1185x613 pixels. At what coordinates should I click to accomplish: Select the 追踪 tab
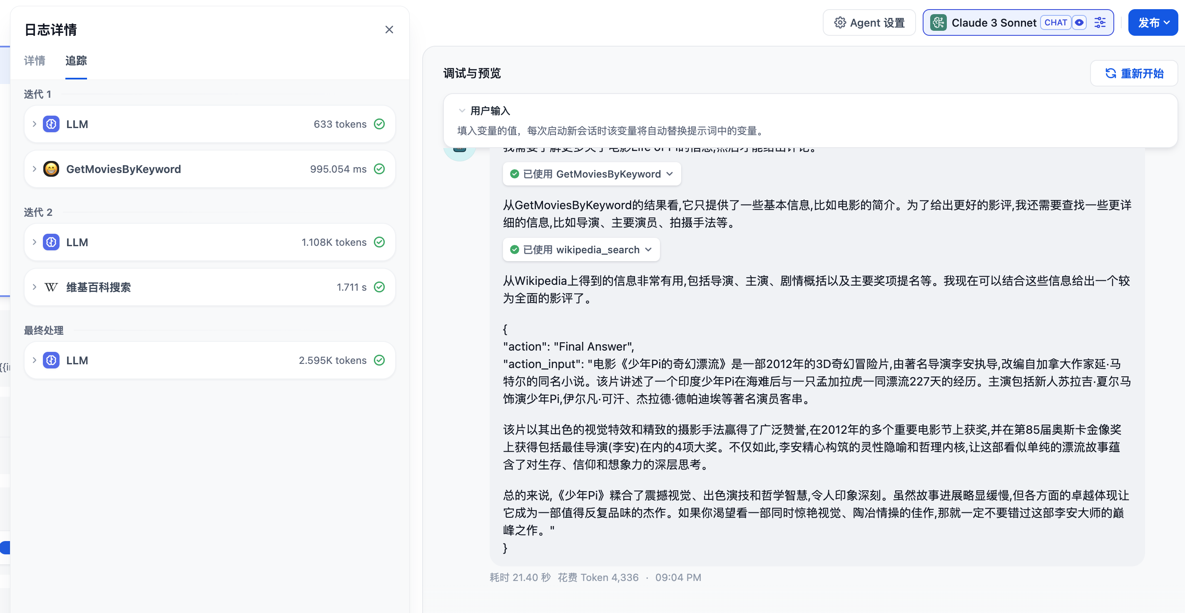[76, 61]
